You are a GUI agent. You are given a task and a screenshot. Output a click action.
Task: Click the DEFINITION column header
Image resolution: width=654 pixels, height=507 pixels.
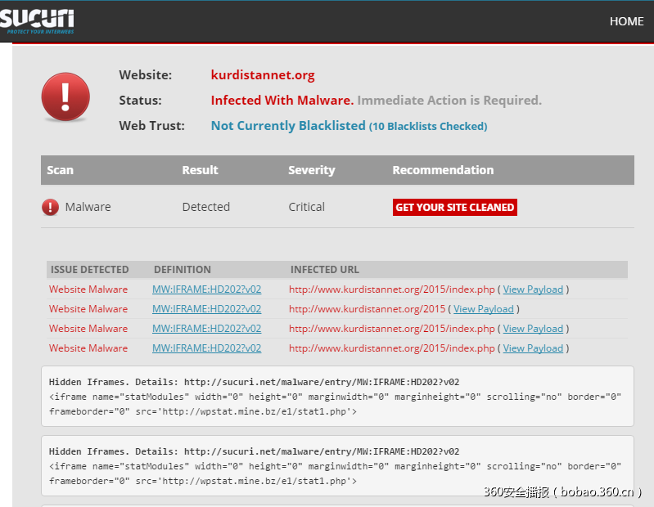(x=183, y=270)
